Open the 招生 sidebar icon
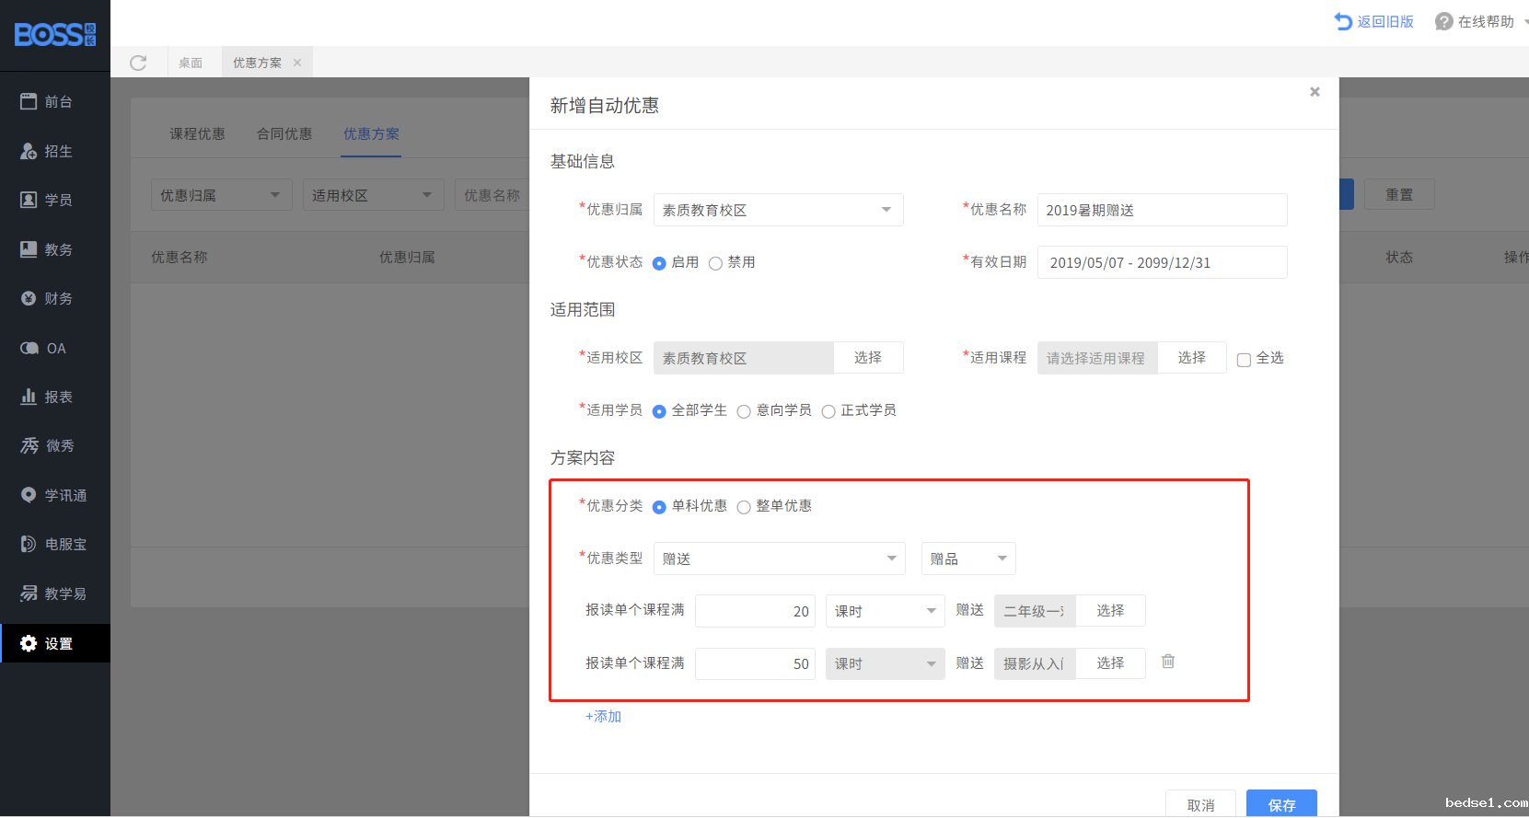1529x818 pixels. (29, 151)
